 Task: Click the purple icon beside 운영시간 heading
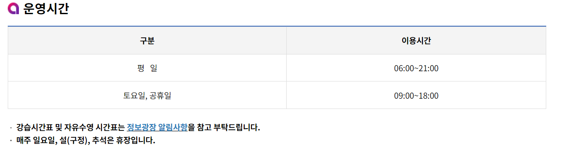click(x=14, y=9)
